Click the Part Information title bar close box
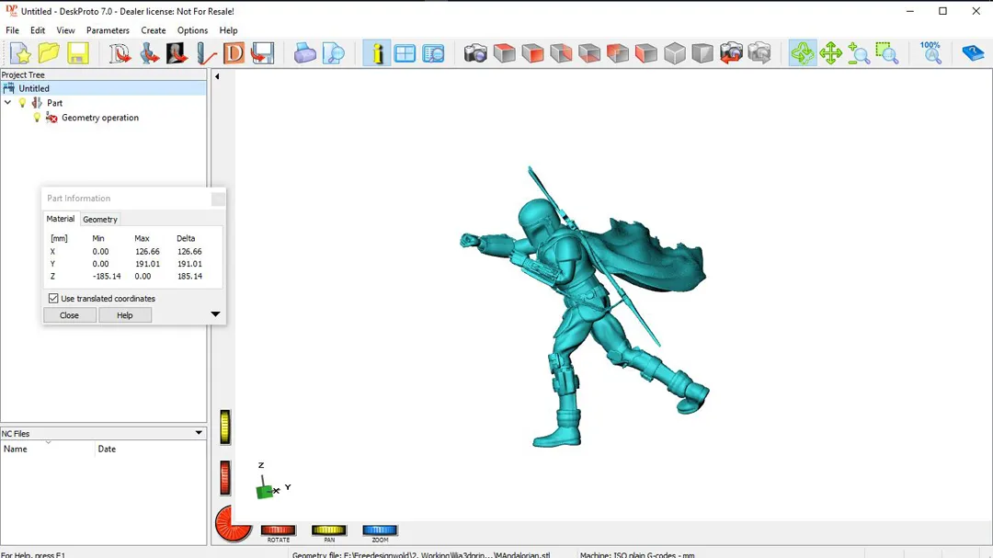Screen dimensions: 993x558 point(218,199)
